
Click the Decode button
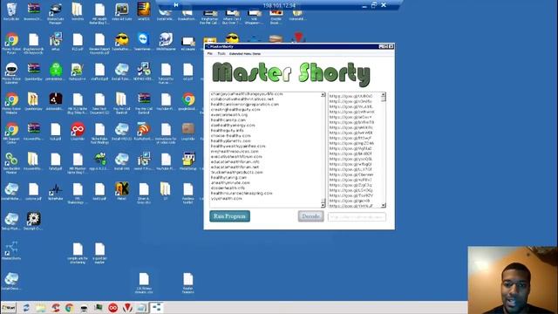pyautogui.click(x=310, y=216)
